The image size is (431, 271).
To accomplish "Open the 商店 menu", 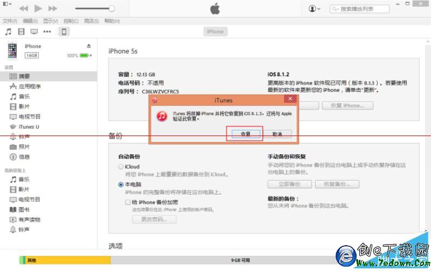I will point(91,21).
